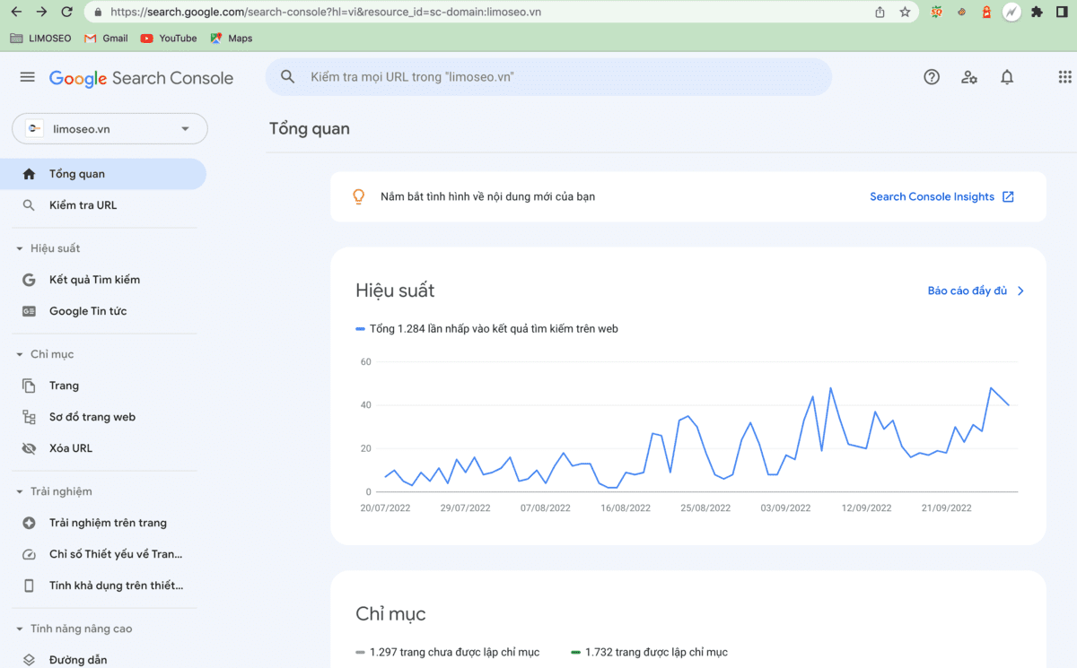This screenshot has width=1077, height=668.
Task: Click the magnifier icon in URL inspection bar
Action: click(x=288, y=77)
